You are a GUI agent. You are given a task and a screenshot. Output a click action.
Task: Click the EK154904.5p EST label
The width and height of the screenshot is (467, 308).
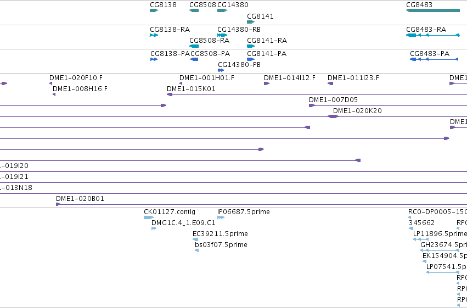(x=445, y=256)
